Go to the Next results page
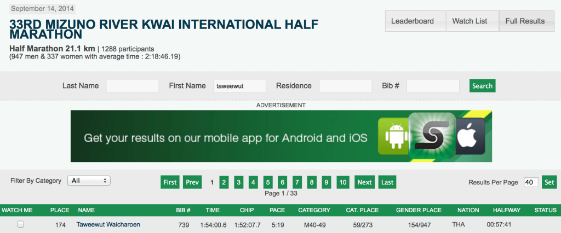 click(x=364, y=182)
